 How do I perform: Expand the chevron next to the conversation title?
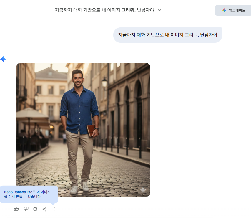(159, 10)
